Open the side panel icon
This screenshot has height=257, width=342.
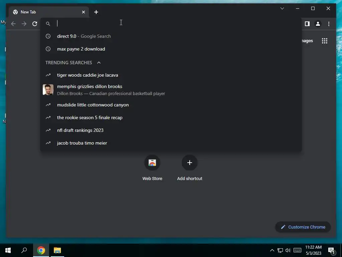pos(307,24)
